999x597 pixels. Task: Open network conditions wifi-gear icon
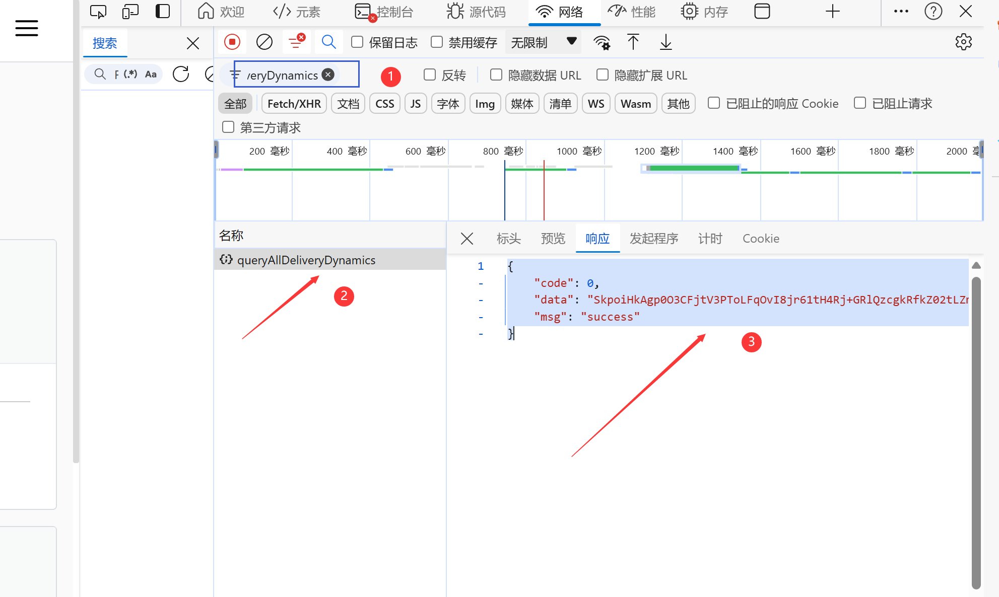tap(602, 43)
